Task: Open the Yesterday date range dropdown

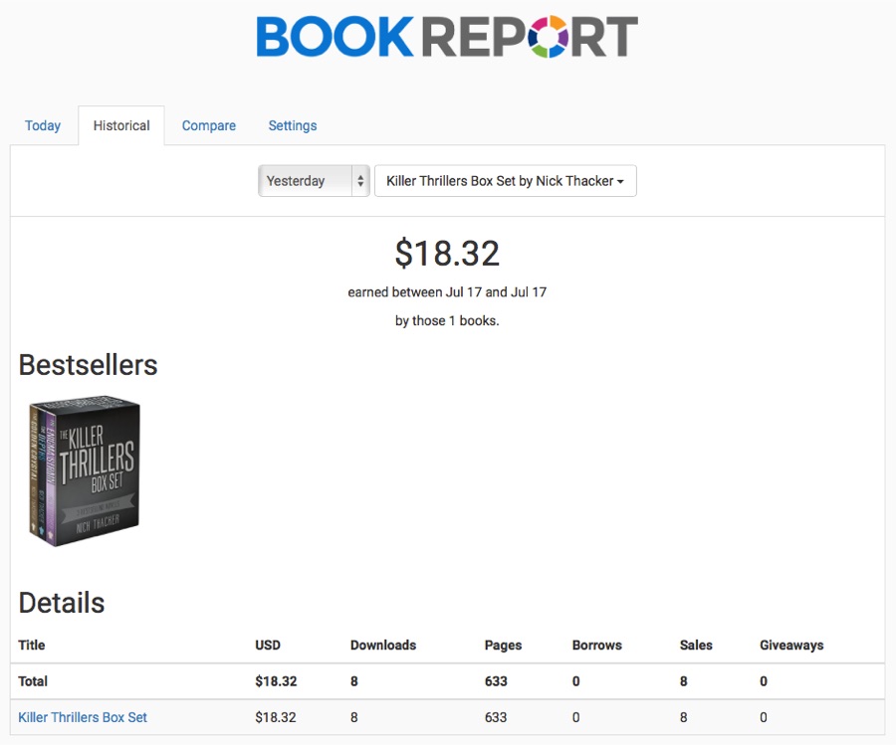Action: click(x=314, y=181)
